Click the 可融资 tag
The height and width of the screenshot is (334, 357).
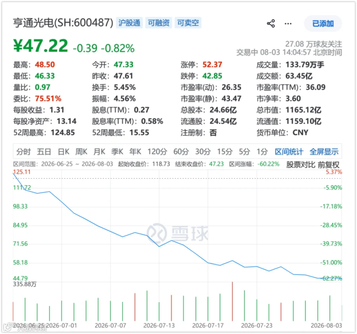click(159, 23)
